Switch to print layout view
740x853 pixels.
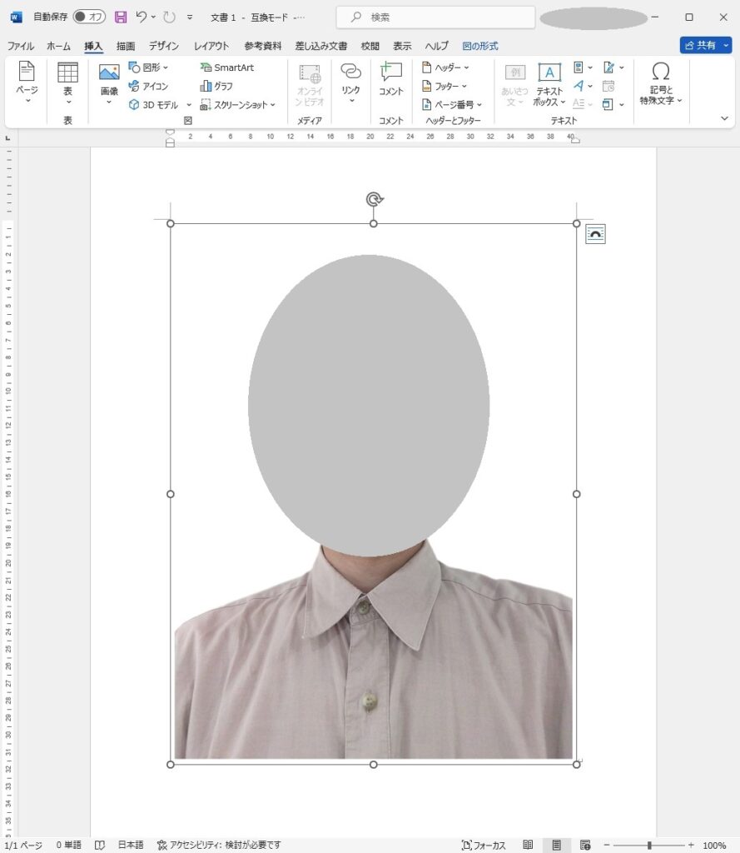[x=556, y=845]
